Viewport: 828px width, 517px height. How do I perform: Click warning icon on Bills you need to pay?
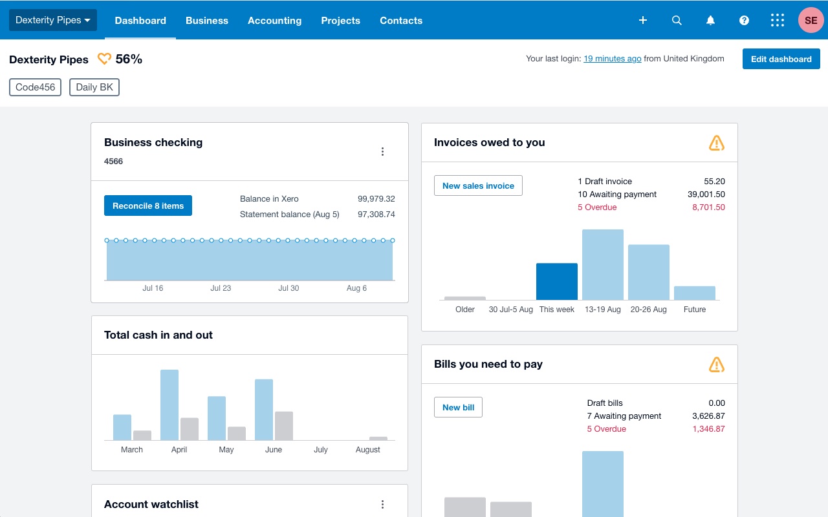pyautogui.click(x=716, y=364)
